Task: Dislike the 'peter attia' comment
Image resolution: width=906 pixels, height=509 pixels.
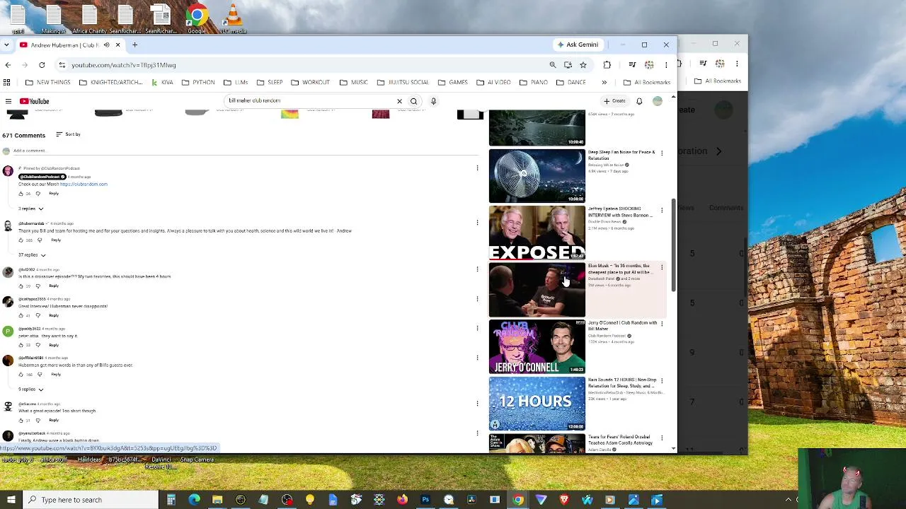Action: pos(38,345)
